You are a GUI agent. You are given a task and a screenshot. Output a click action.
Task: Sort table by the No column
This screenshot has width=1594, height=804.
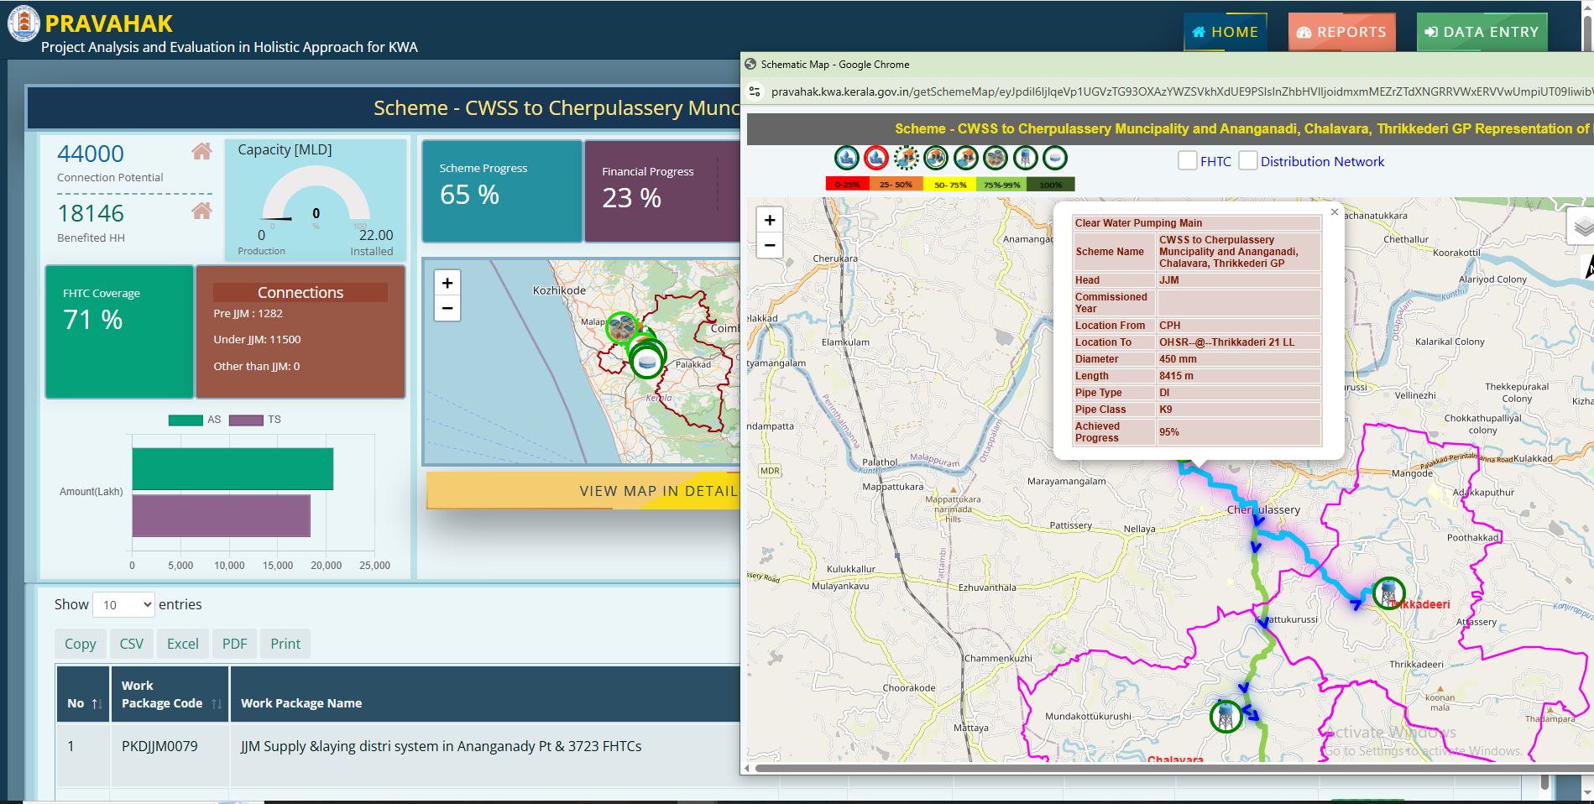pyautogui.click(x=83, y=703)
